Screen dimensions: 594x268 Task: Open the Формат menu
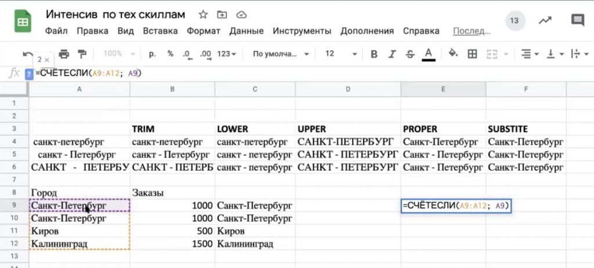click(x=204, y=31)
